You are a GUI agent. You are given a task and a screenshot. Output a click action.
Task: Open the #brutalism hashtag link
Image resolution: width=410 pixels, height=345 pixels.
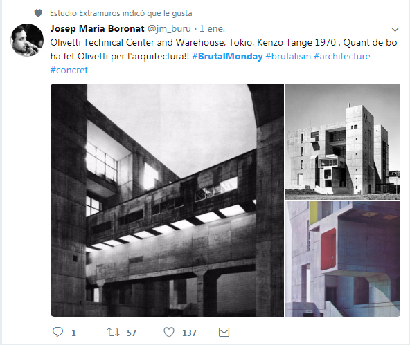(288, 56)
